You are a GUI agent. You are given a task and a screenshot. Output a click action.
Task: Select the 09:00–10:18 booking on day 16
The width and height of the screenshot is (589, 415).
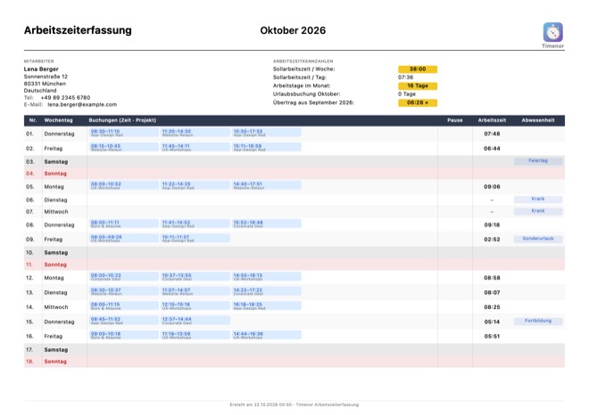click(x=124, y=335)
